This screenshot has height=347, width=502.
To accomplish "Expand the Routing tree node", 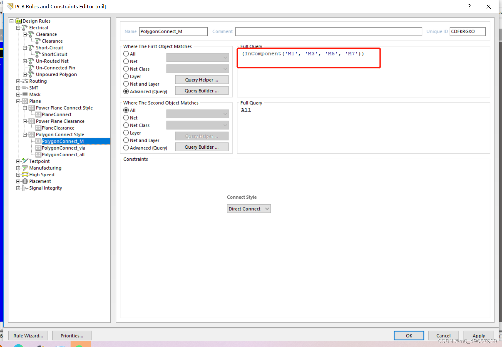I will point(18,81).
